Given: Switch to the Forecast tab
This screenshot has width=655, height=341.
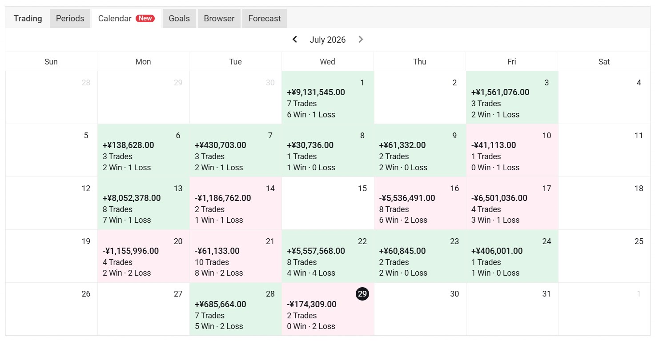Looking at the screenshot, I should pos(265,18).
